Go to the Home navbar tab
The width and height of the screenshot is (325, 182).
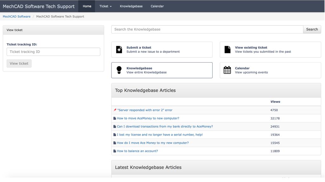point(87,6)
